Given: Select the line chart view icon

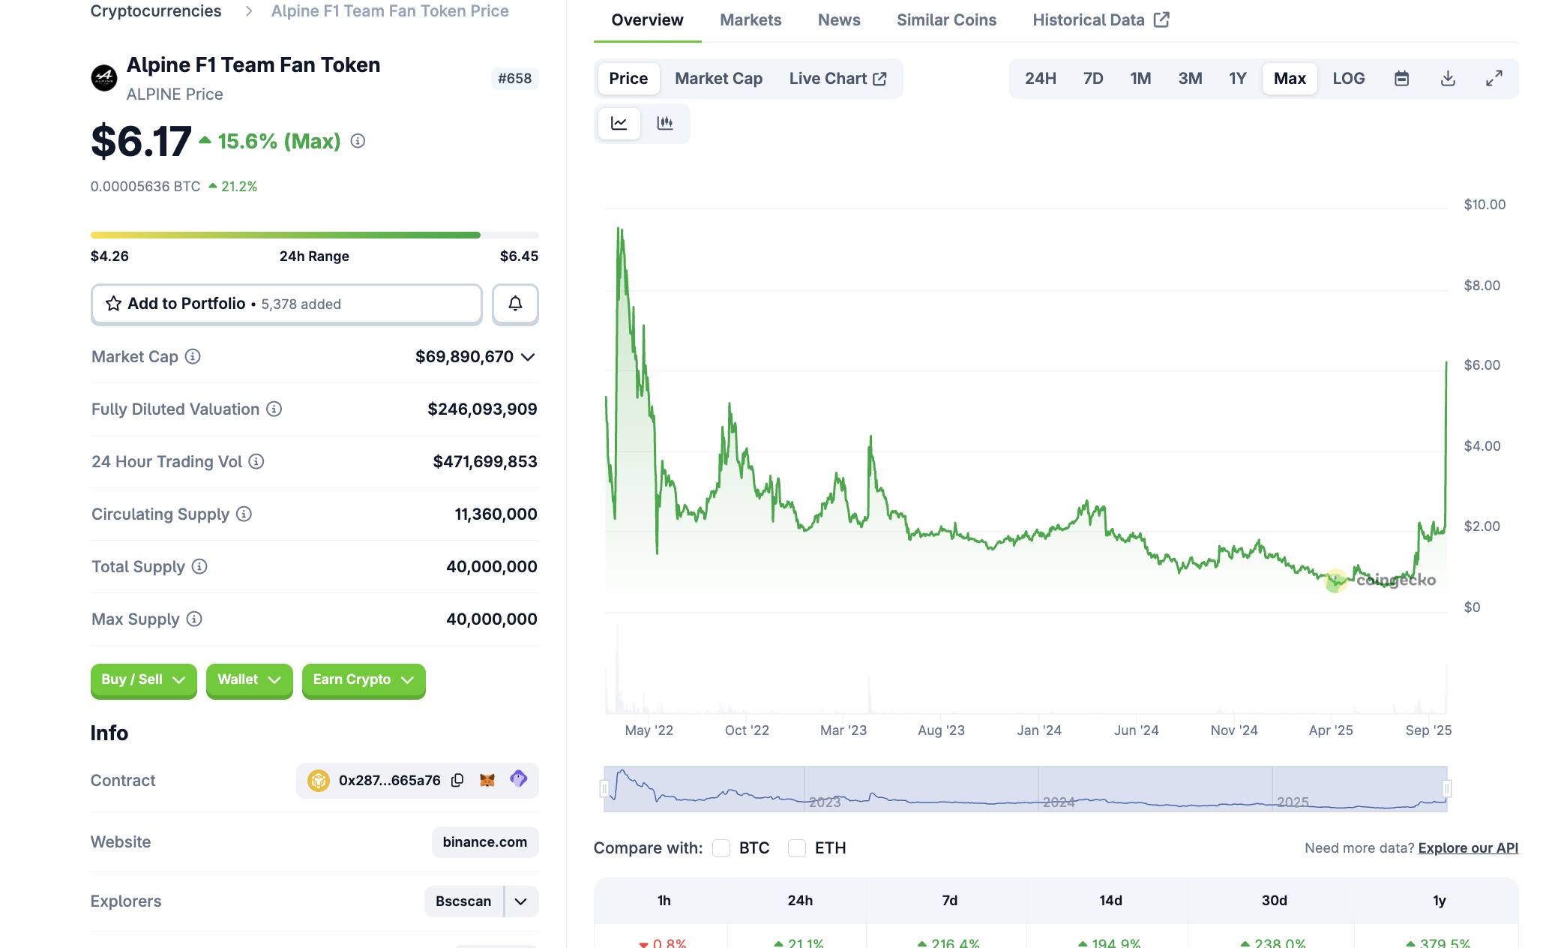Looking at the screenshot, I should (x=619, y=123).
